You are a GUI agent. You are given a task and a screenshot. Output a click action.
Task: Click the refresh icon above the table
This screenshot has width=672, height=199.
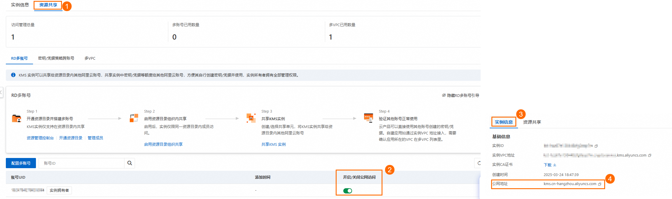click(x=479, y=163)
